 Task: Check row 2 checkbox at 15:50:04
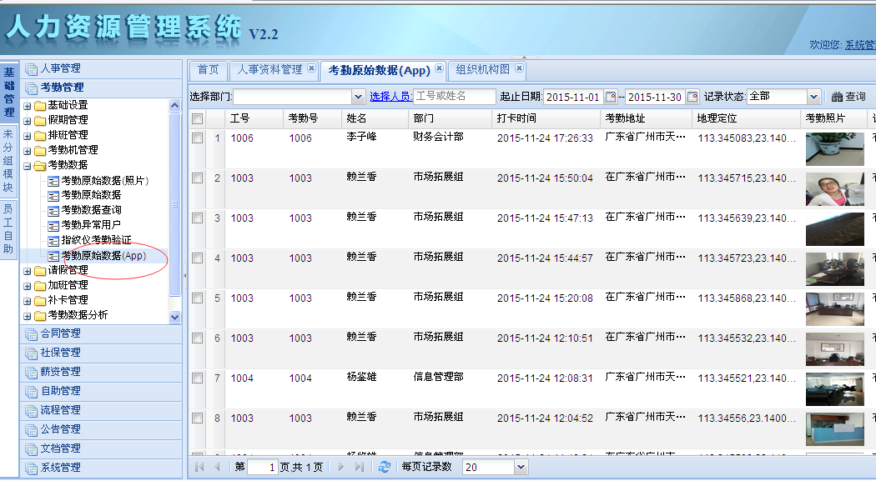pos(197,178)
